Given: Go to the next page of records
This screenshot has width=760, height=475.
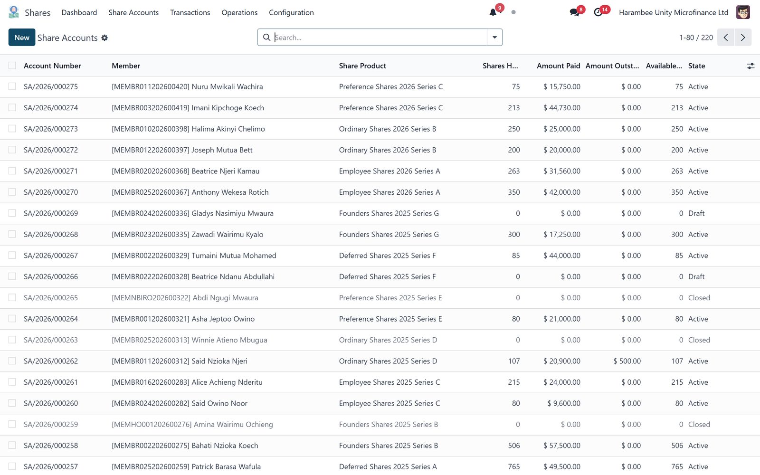Looking at the screenshot, I should click(743, 38).
